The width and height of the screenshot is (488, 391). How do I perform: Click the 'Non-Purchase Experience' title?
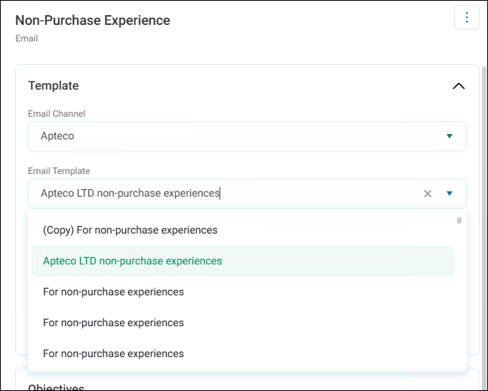(93, 20)
